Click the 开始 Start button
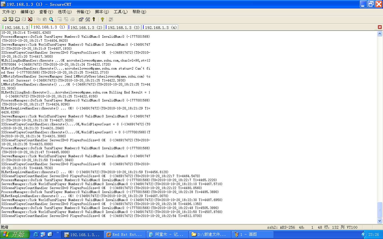 point(15,234)
